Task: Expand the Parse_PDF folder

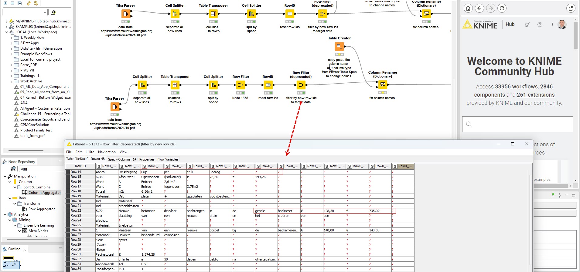Action: point(12,65)
